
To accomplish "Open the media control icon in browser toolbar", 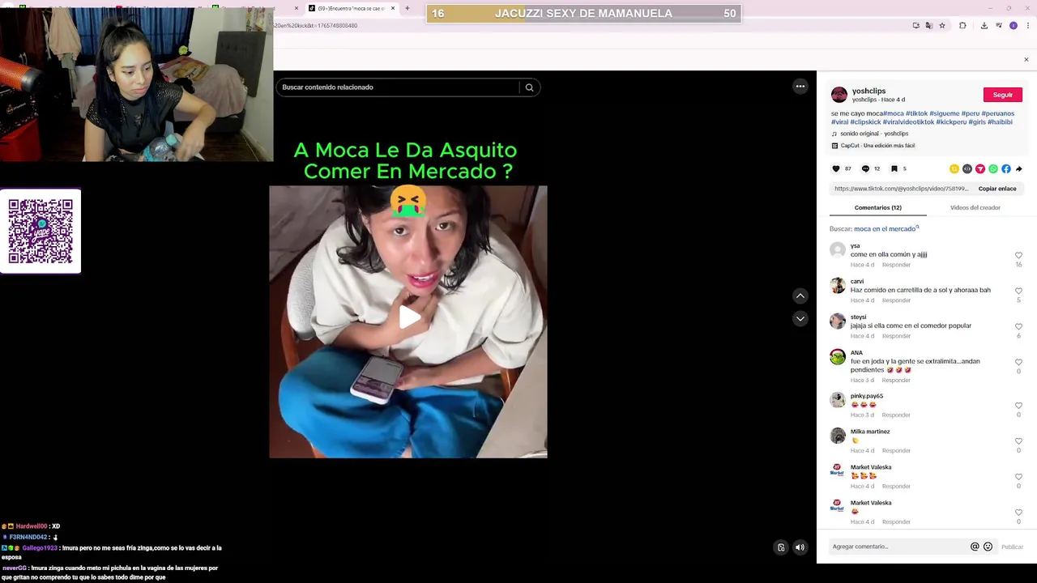I will pyautogui.click(x=997, y=26).
